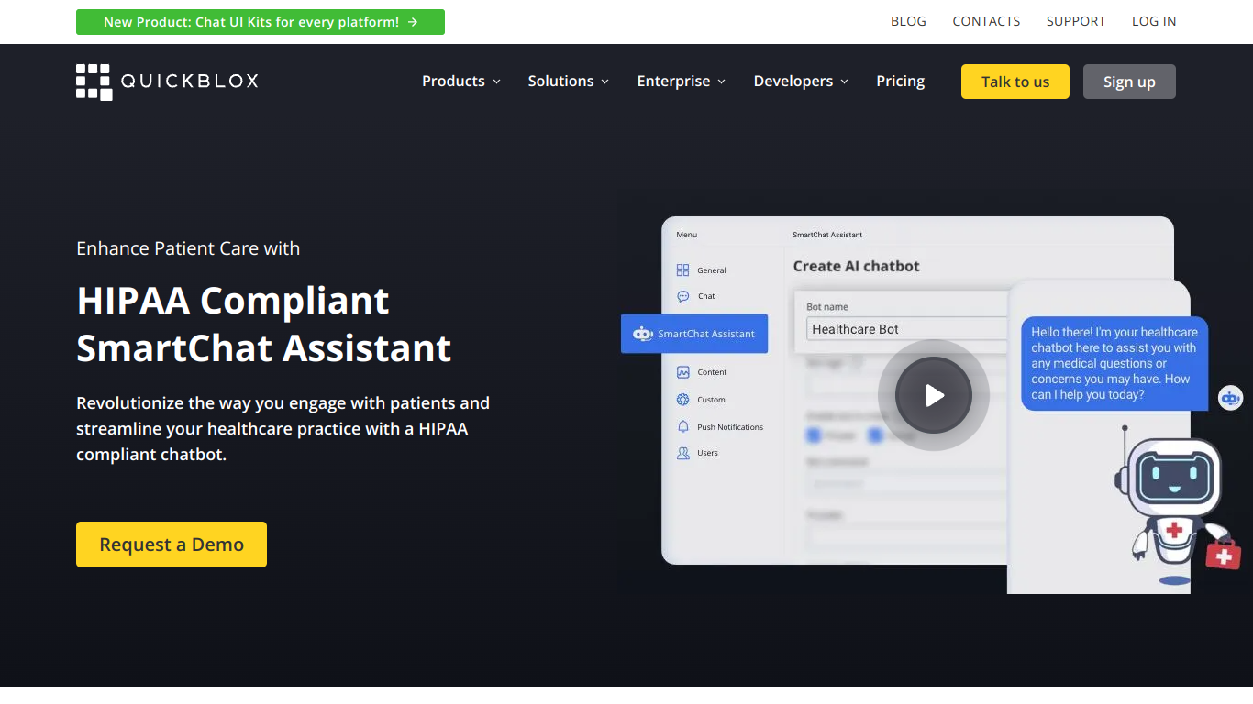Click 'Enhance Patient Care with' text
This screenshot has height=704, width=1253.
pos(188,248)
